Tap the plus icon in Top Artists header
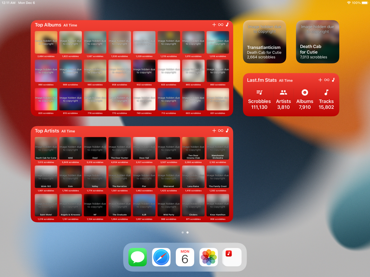 214,130
